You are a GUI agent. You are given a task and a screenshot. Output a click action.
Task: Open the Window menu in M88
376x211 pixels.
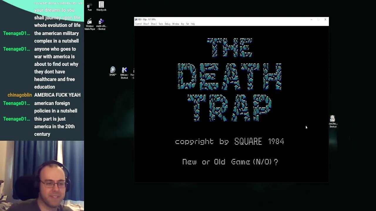coord(176,24)
